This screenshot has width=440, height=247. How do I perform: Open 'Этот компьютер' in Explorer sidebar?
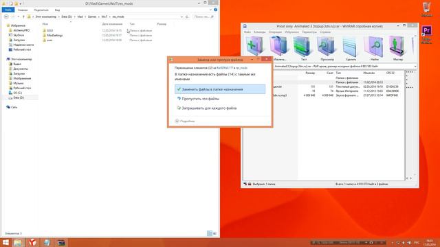click(21, 59)
